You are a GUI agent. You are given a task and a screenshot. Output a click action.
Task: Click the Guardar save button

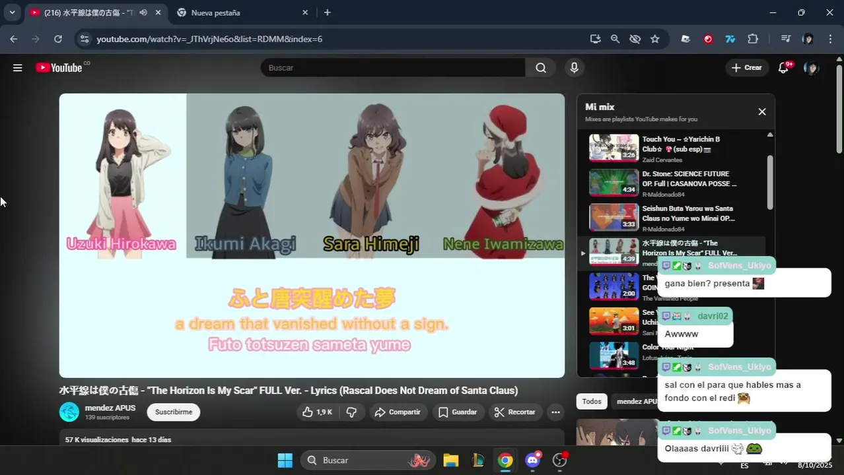coord(458,412)
